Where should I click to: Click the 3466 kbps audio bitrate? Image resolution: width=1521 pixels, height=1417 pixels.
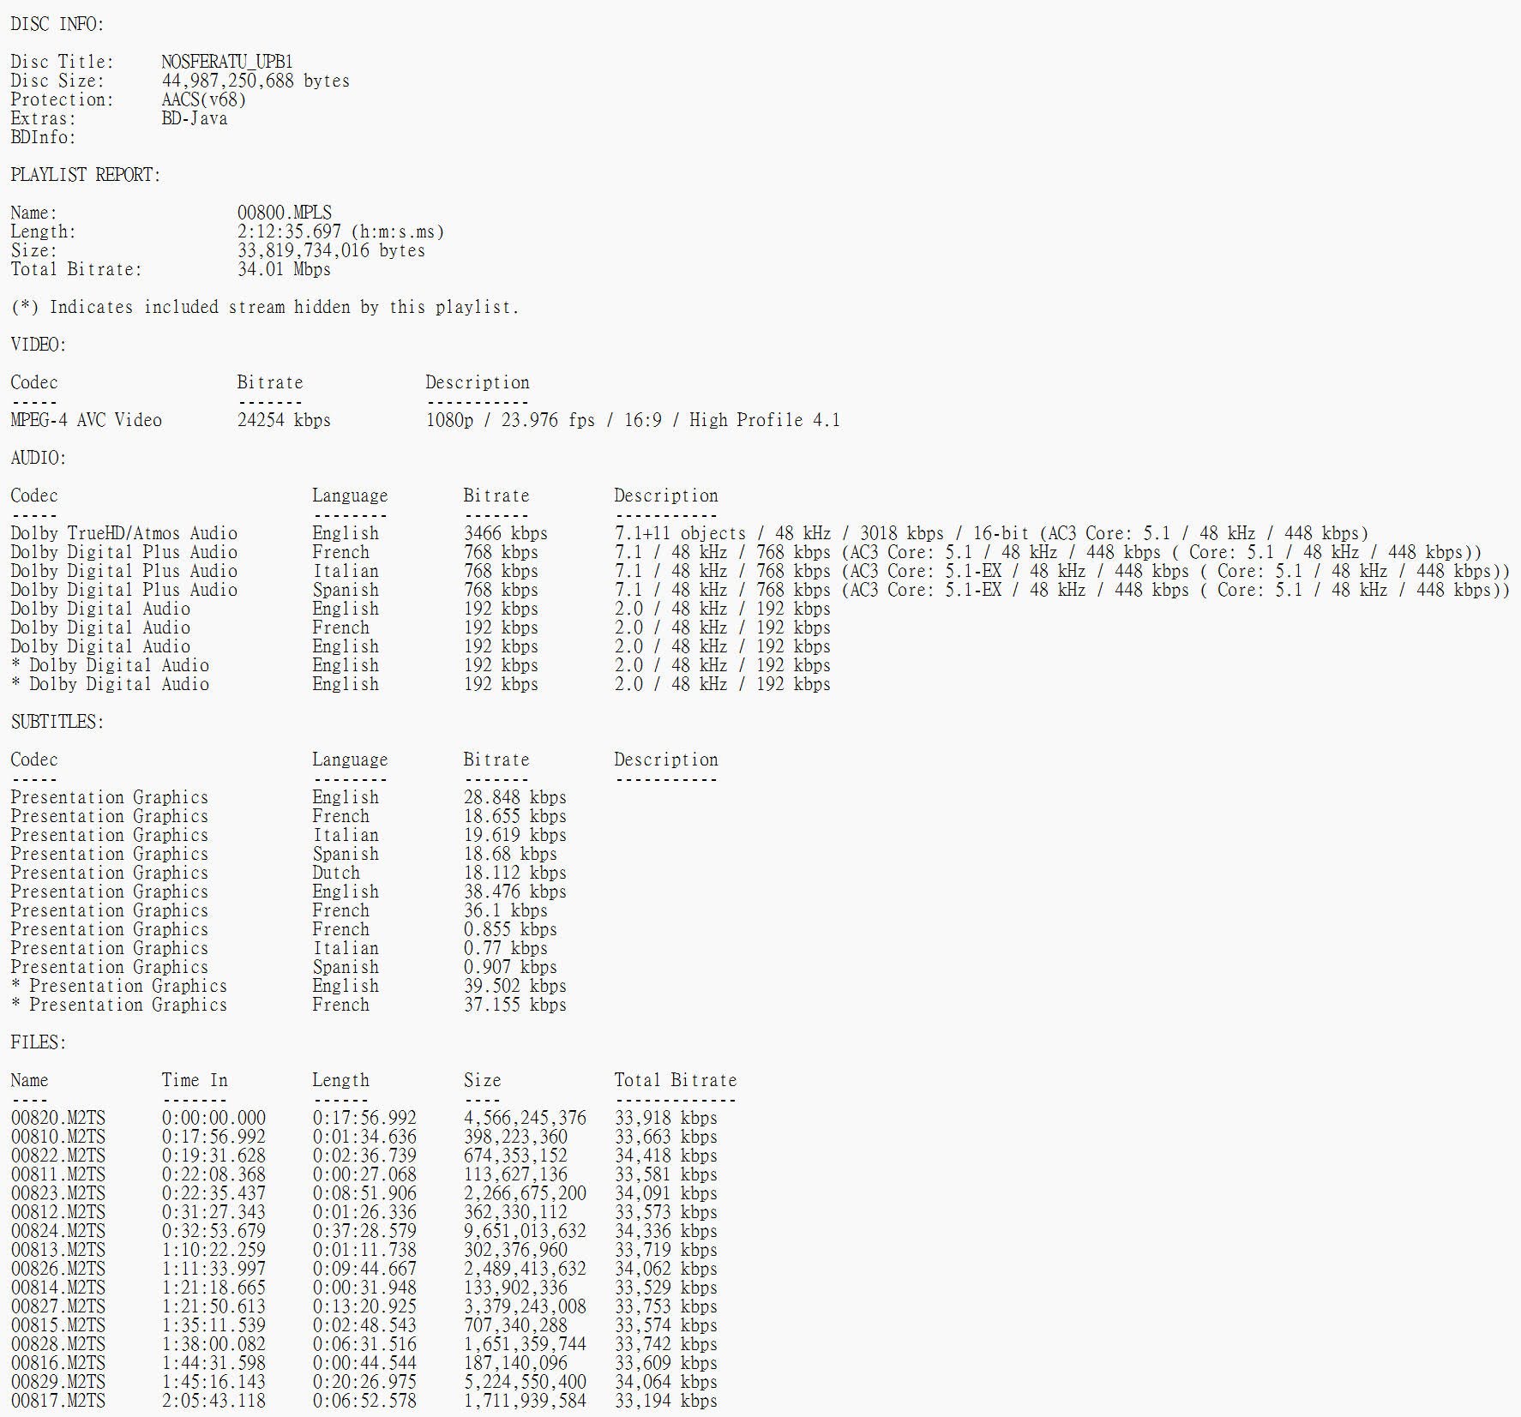point(506,533)
